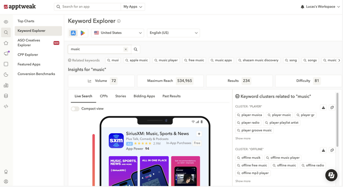Select the 'shazam music discovery' keyword

(258, 60)
